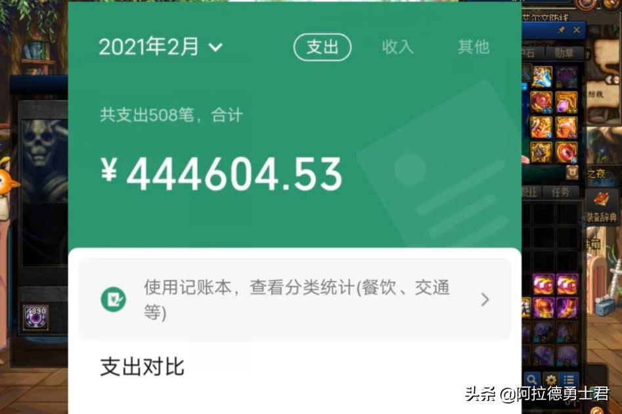Click the pin icon on inventory window
Viewport: 622px width, 414px height.
coord(562,30)
